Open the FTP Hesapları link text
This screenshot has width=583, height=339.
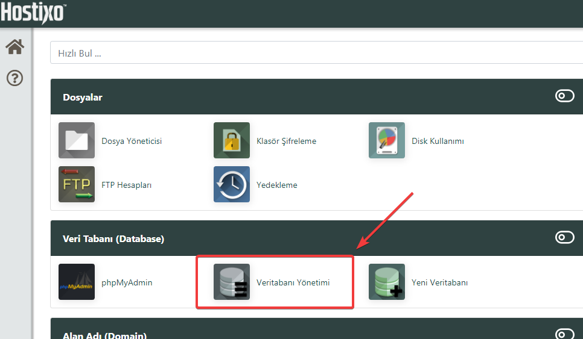pos(126,185)
